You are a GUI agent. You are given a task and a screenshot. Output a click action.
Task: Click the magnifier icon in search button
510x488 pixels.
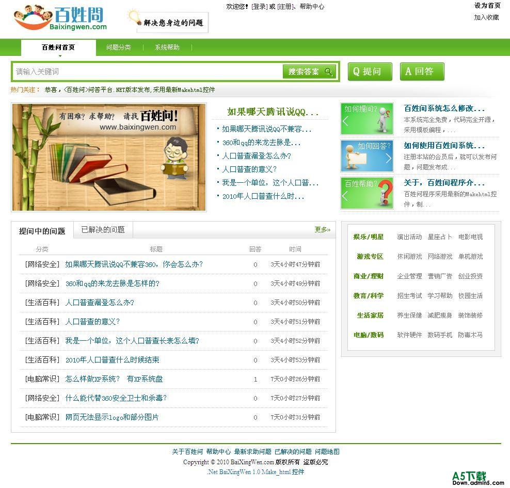328,72
